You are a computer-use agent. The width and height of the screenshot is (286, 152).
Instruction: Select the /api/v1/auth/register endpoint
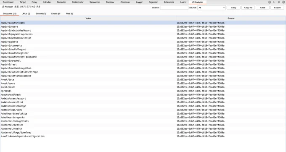(143, 53)
